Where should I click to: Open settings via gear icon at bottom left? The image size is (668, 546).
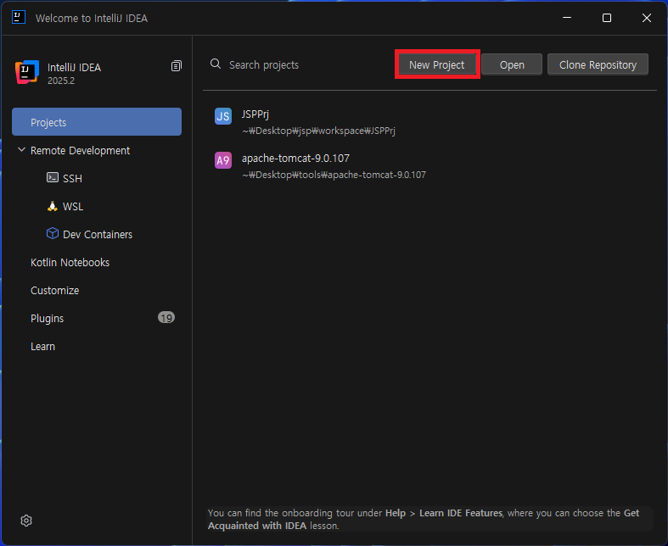click(26, 521)
